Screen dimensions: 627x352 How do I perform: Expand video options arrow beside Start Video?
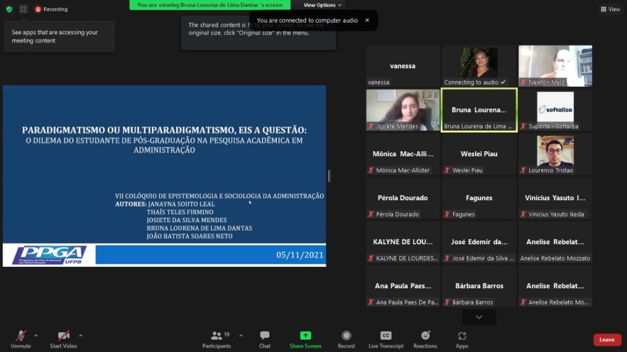click(x=80, y=335)
